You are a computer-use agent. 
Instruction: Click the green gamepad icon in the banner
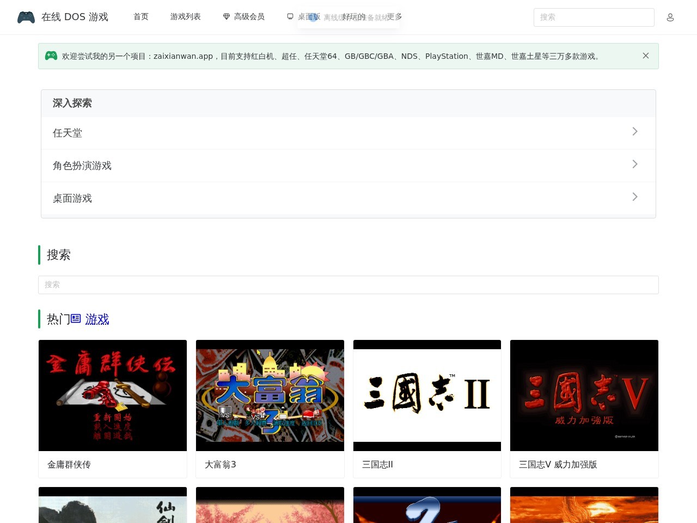point(51,56)
